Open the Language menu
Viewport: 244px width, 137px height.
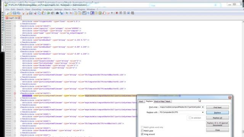(48, 9)
